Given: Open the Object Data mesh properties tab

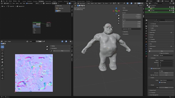Looking at the screenshot, I should point(146,54).
